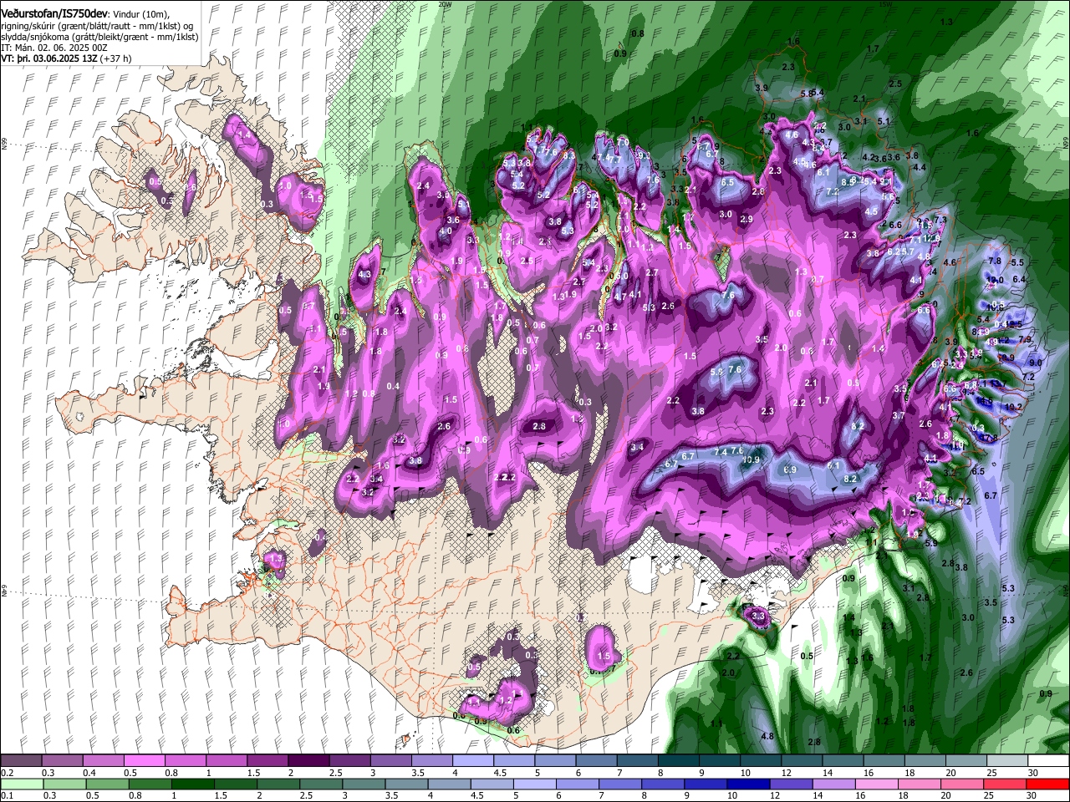
Task: Select the light blue 5 swatch in the lower legend row
Action: [x=535, y=784]
